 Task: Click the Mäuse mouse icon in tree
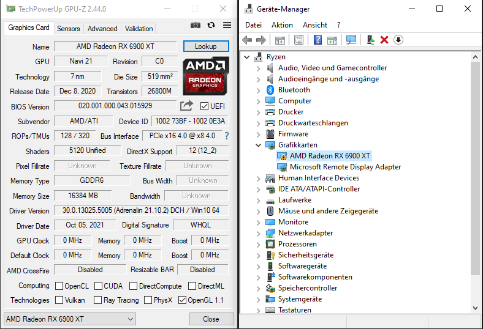[270, 211]
